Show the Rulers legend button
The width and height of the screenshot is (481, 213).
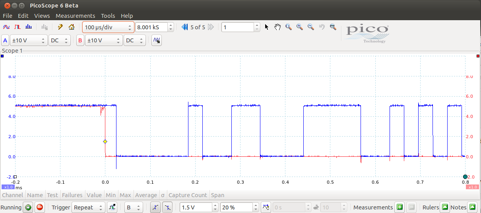click(x=445, y=207)
